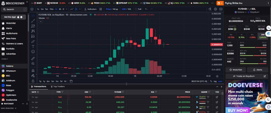Set chart interval to 1m
271x113 pixels.
pyautogui.click(x=42, y=9)
